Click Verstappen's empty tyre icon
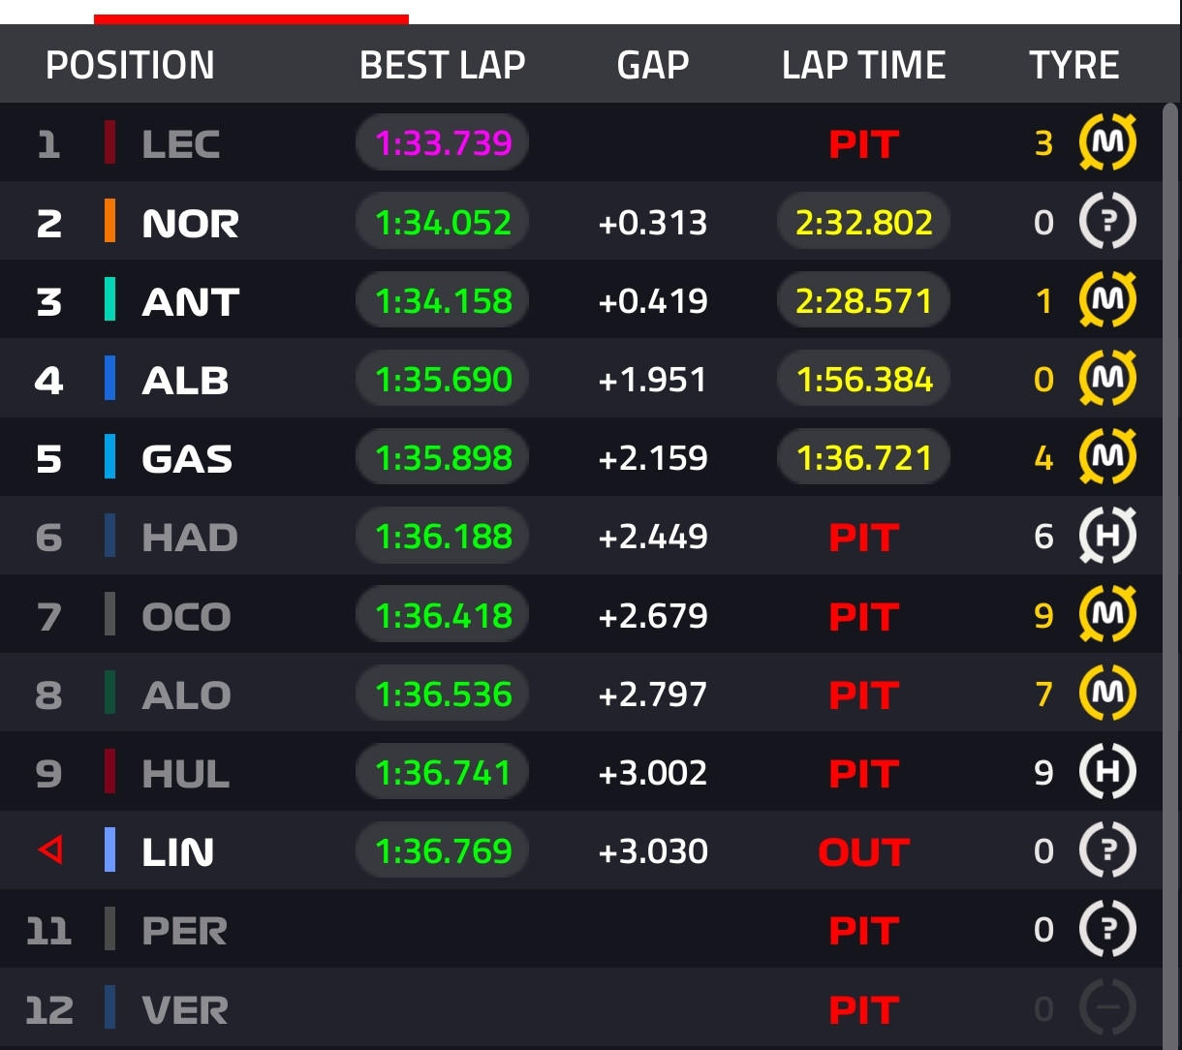The height and width of the screenshot is (1050, 1182). coord(1107,1008)
